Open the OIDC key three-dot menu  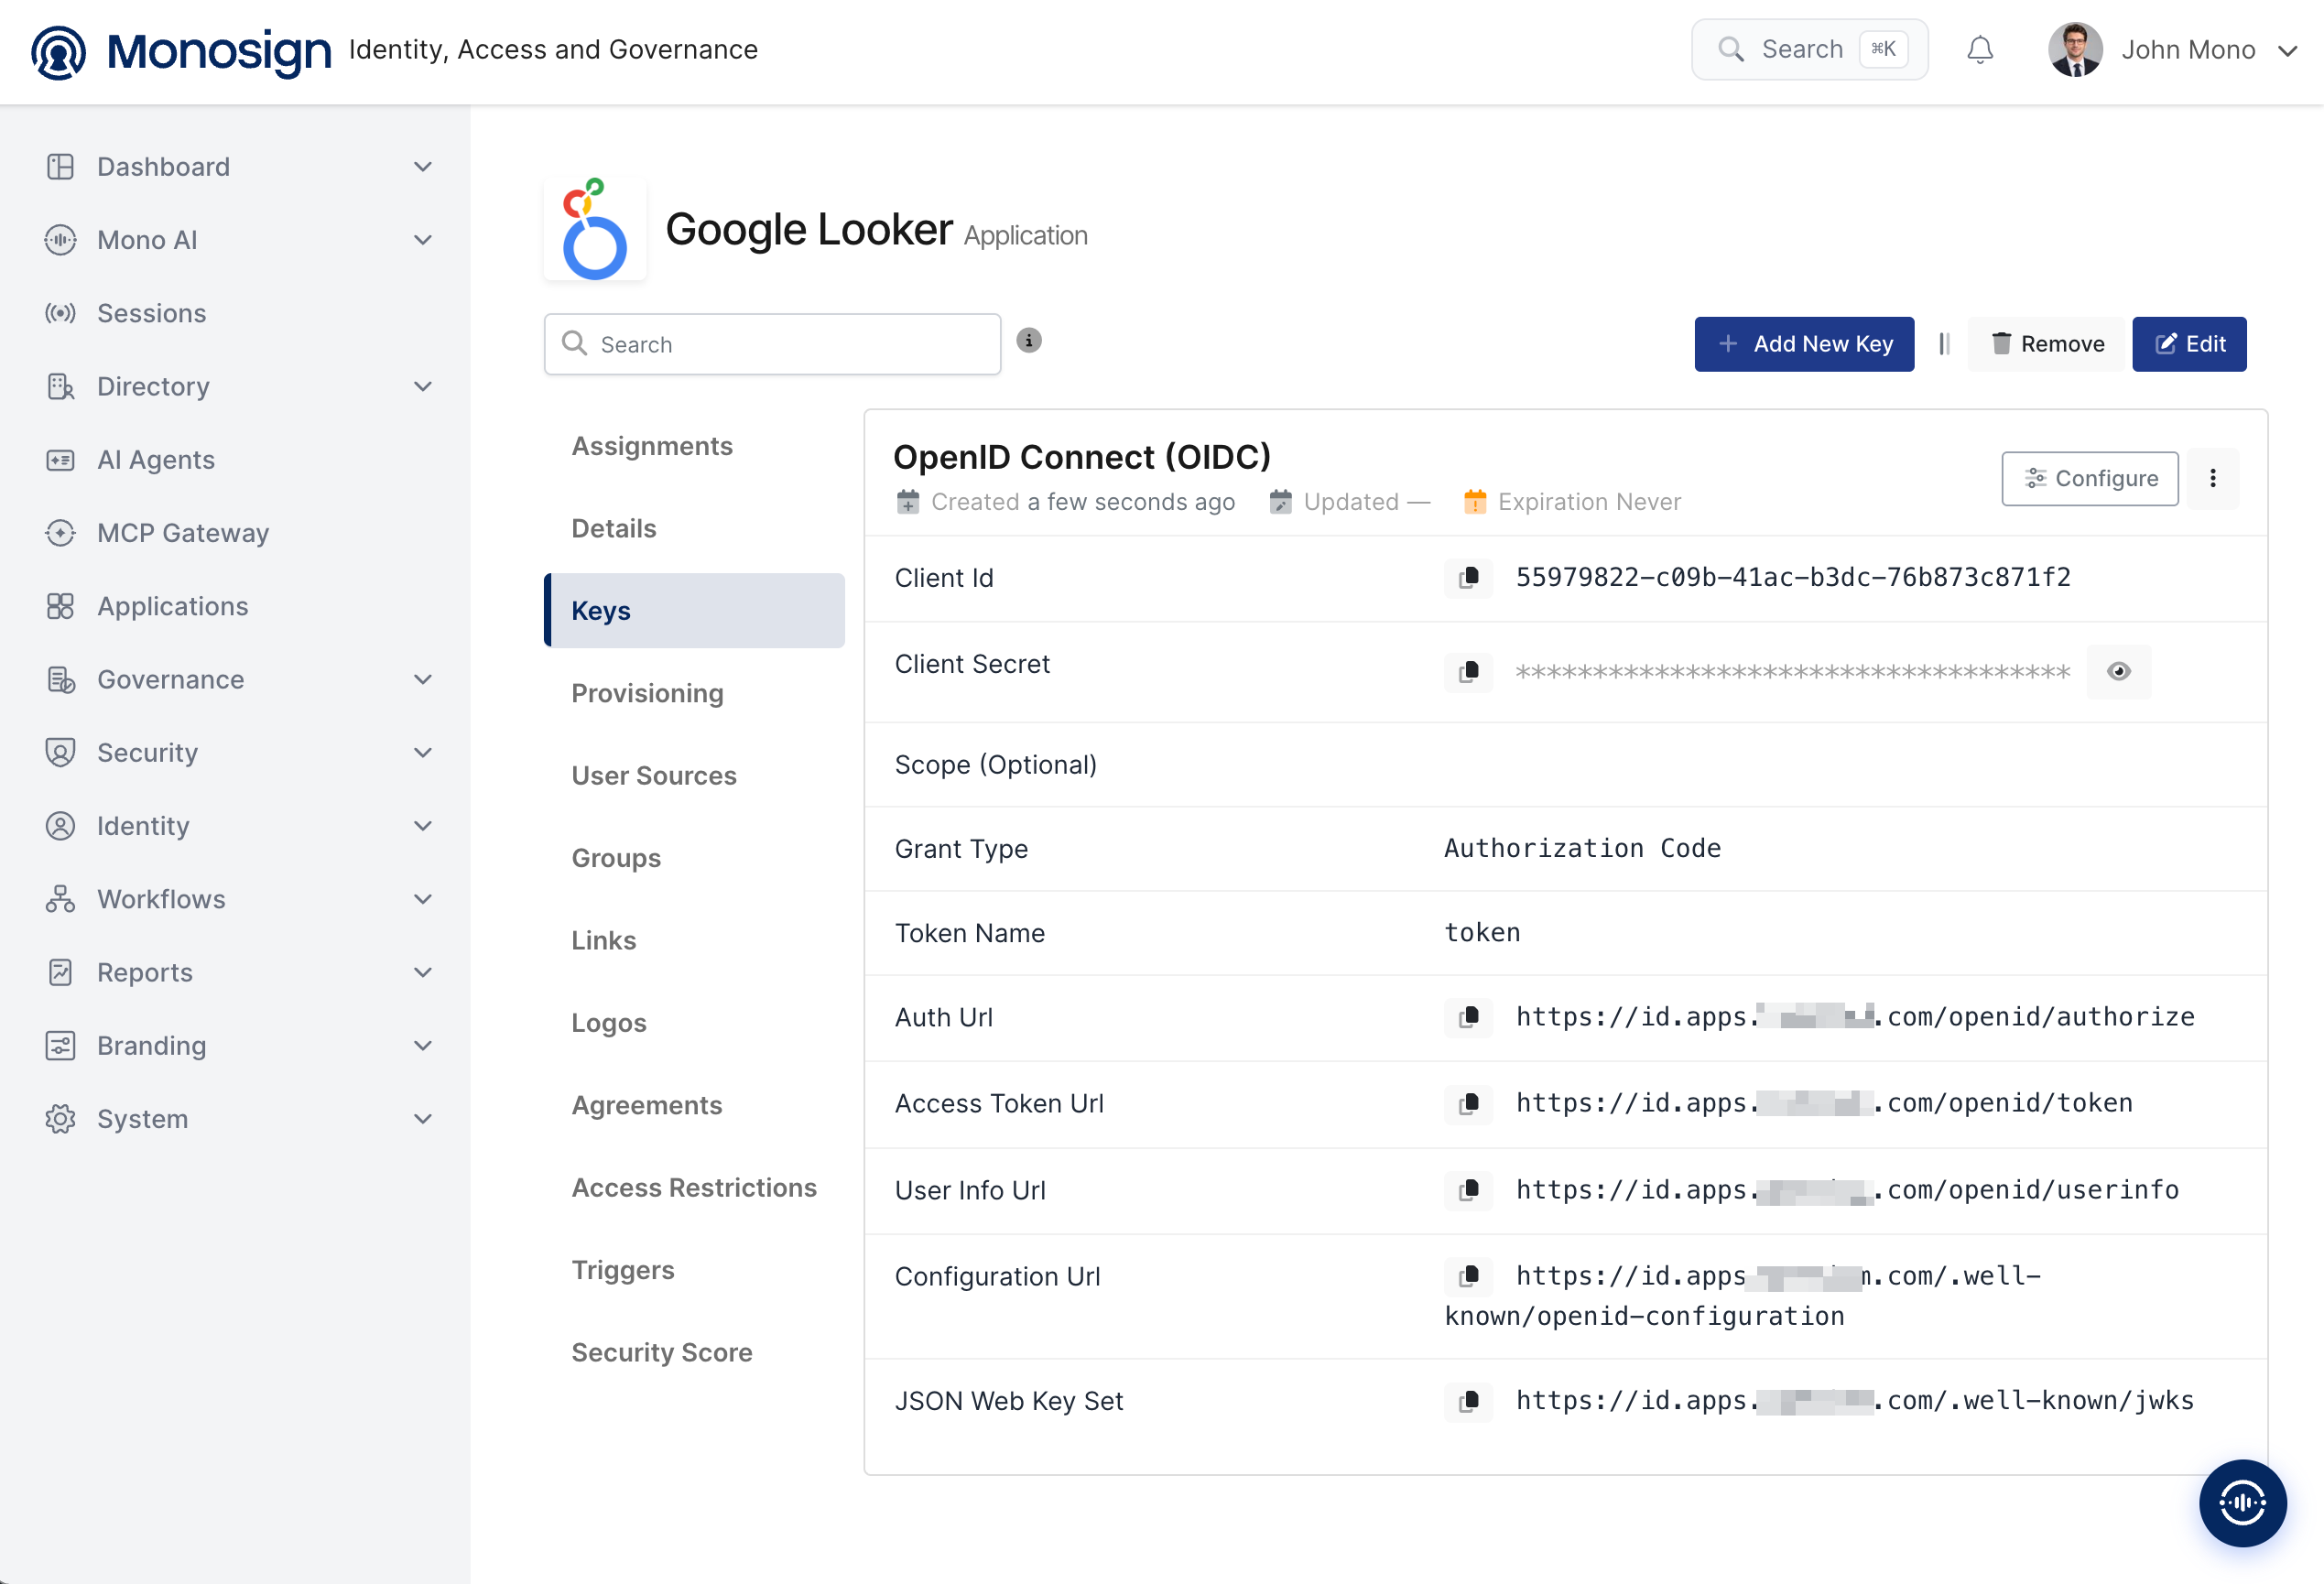click(2212, 478)
